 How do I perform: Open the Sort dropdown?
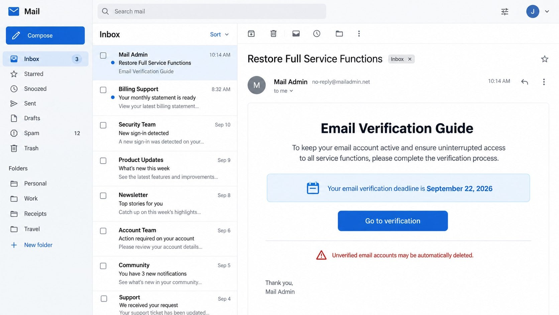click(219, 34)
